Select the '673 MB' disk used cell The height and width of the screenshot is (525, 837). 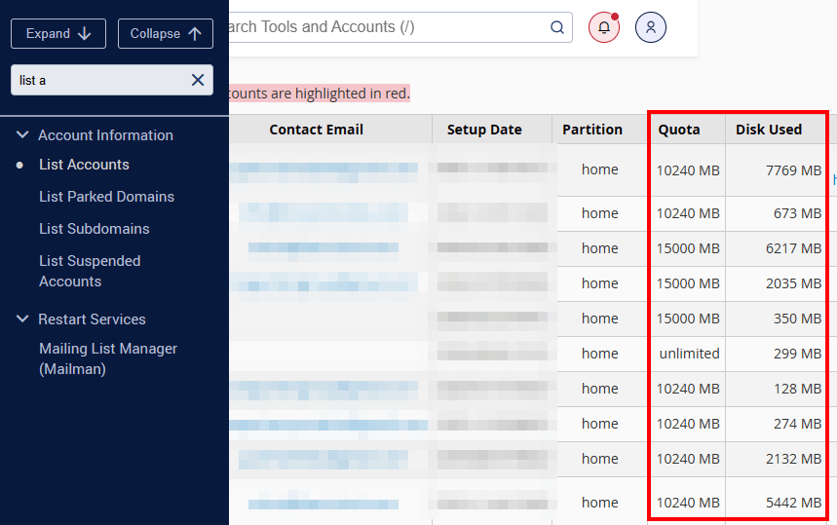pos(776,213)
